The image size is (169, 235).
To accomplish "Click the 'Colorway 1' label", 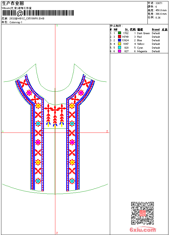I will pos(16,22).
